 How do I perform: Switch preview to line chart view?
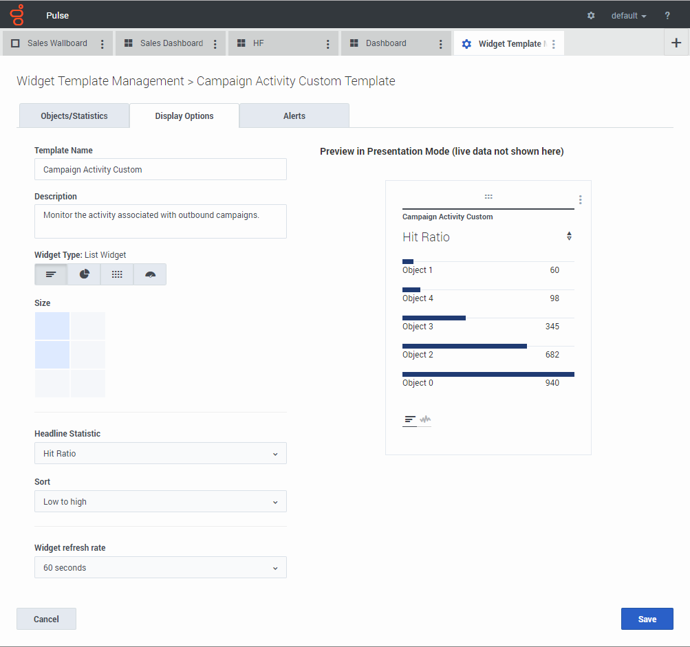point(426,419)
